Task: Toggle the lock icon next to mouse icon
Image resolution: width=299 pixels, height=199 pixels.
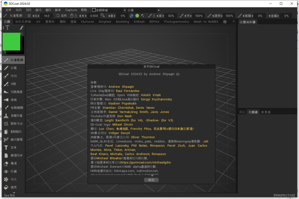Action: (76, 16)
